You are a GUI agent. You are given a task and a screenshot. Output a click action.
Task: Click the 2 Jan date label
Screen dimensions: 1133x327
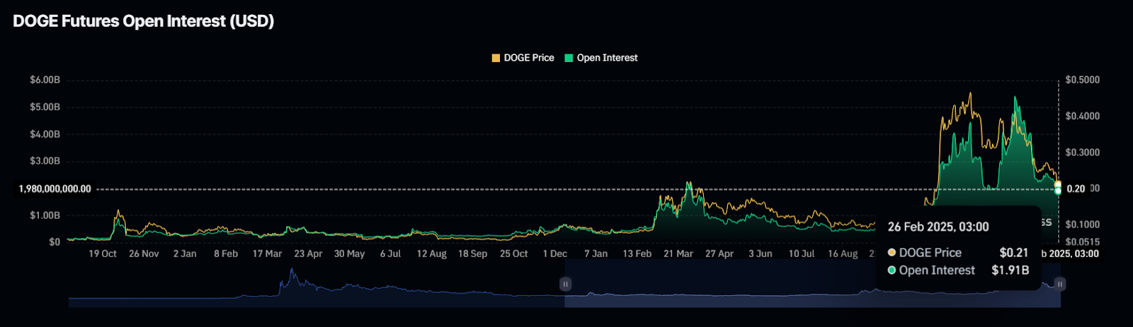tap(185, 254)
